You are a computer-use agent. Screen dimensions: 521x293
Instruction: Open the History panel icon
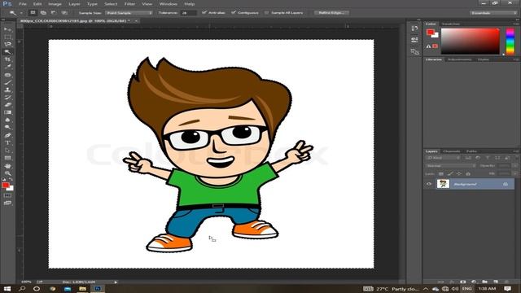[414, 28]
